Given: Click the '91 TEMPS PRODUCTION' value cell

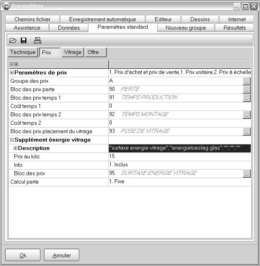Looking at the screenshot, I should 176,98.
